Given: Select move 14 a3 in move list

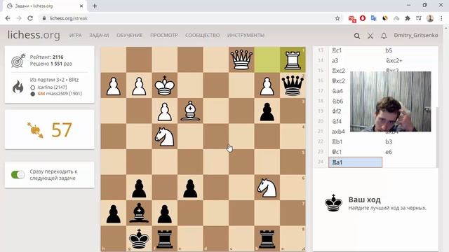Looking at the screenshot, I should 355,61.
